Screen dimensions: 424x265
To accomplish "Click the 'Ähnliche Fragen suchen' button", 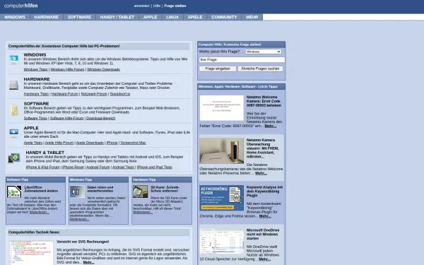I will tap(260, 69).
